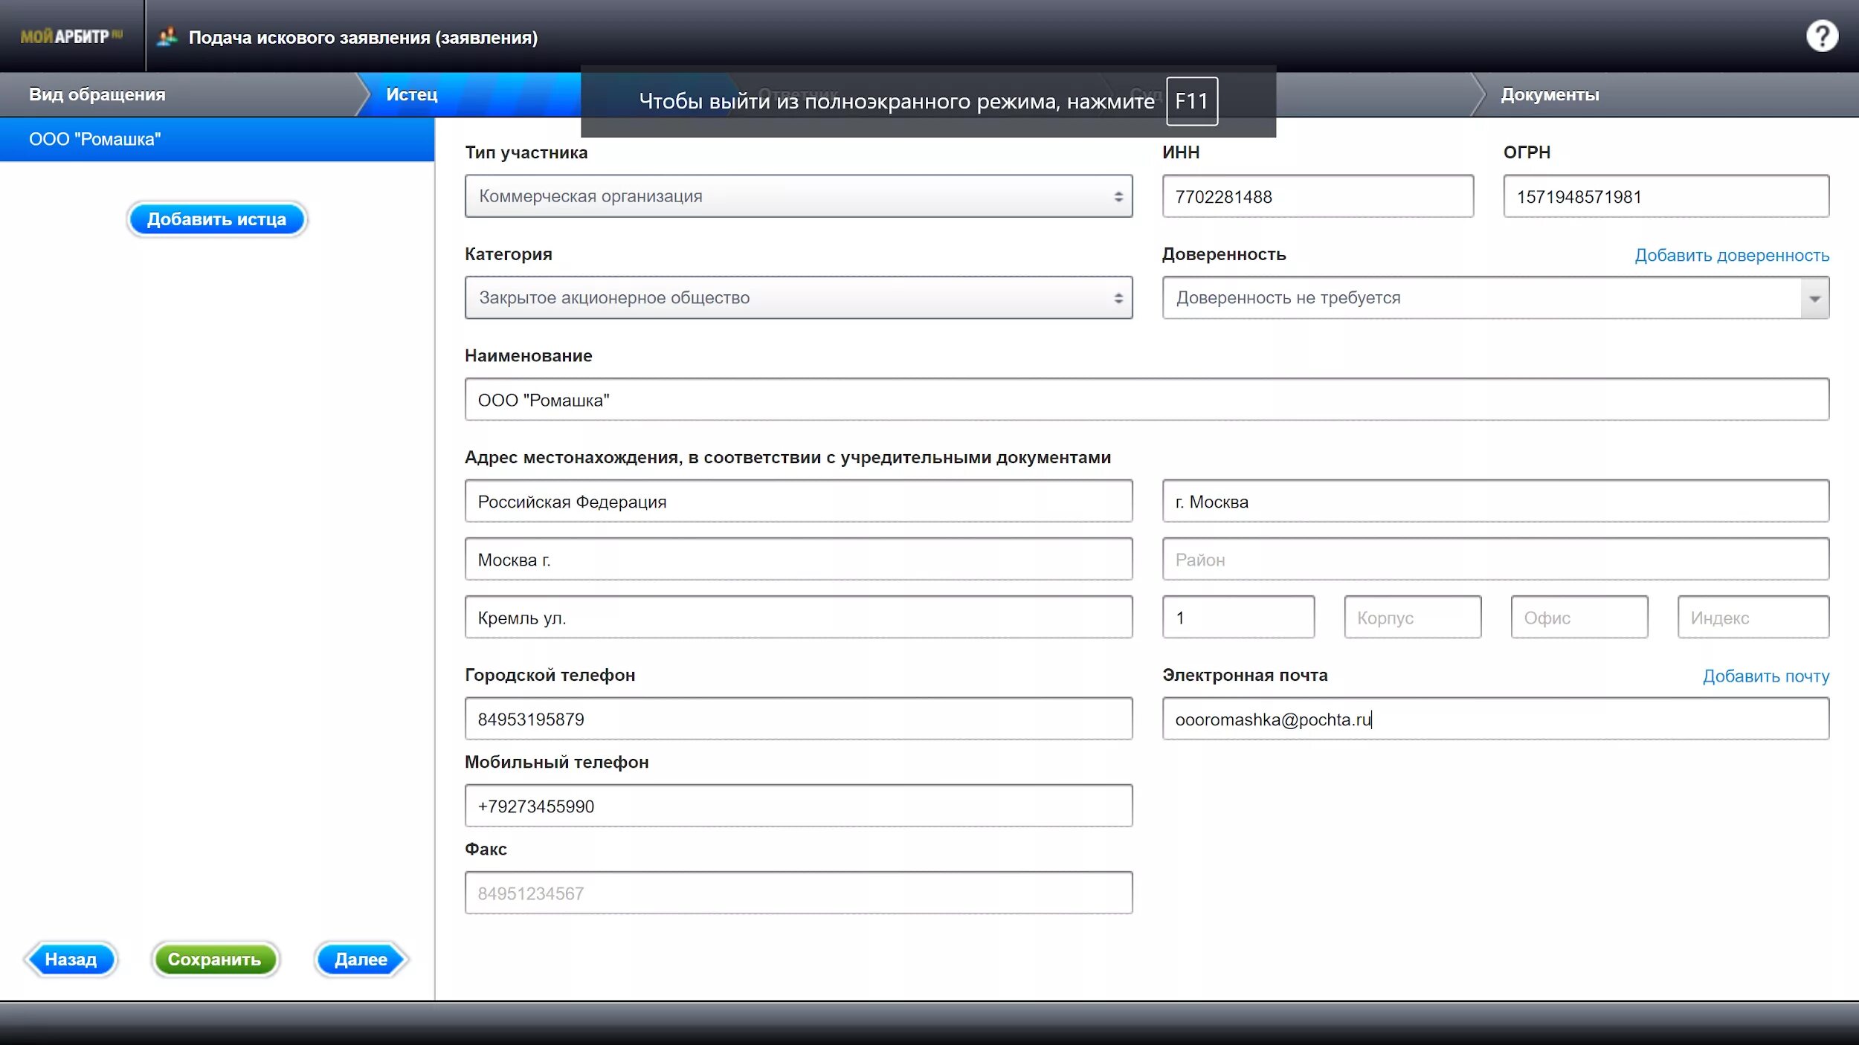Click the Район input field
The width and height of the screenshot is (1859, 1045).
[x=1495, y=560]
